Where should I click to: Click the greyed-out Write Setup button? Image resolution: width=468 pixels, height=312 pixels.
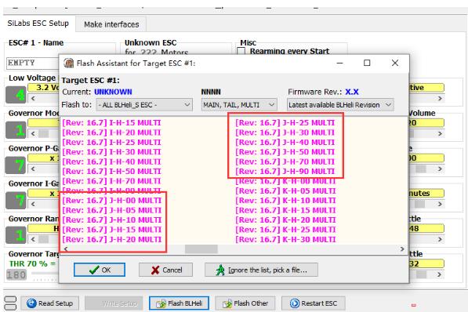(x=114, y=303)
